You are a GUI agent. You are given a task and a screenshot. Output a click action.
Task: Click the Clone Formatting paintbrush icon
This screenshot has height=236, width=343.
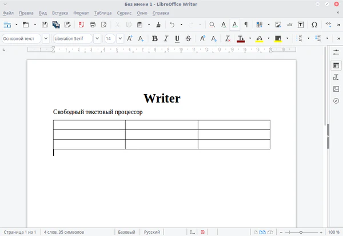coord(157,25)
